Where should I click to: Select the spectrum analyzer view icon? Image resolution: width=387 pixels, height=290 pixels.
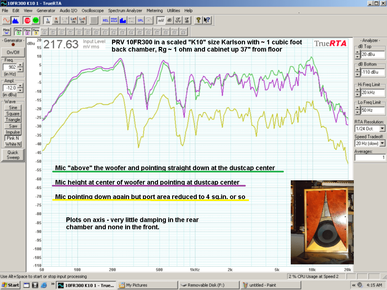pyautogui.click(x=15, y=20)
